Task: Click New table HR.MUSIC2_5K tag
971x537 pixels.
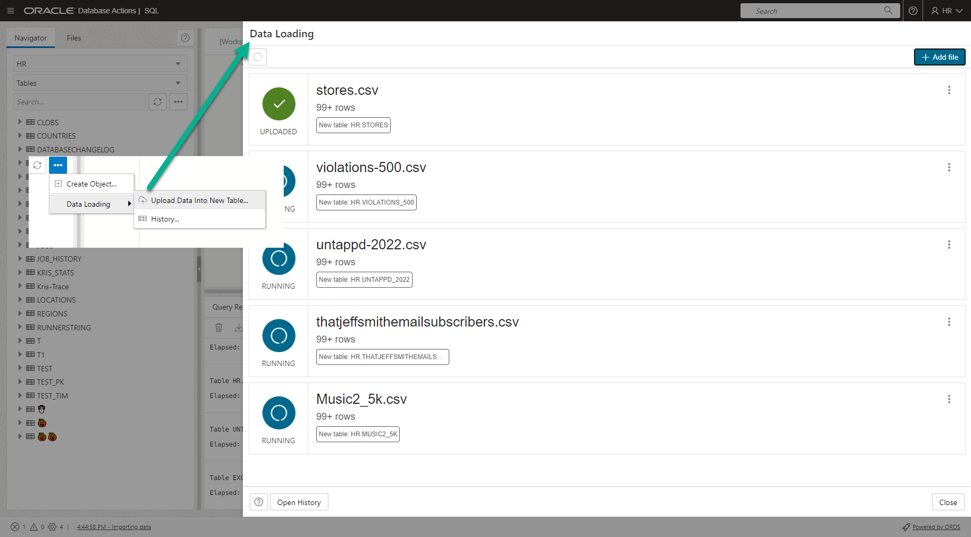Action: click(x=358, y=434)
